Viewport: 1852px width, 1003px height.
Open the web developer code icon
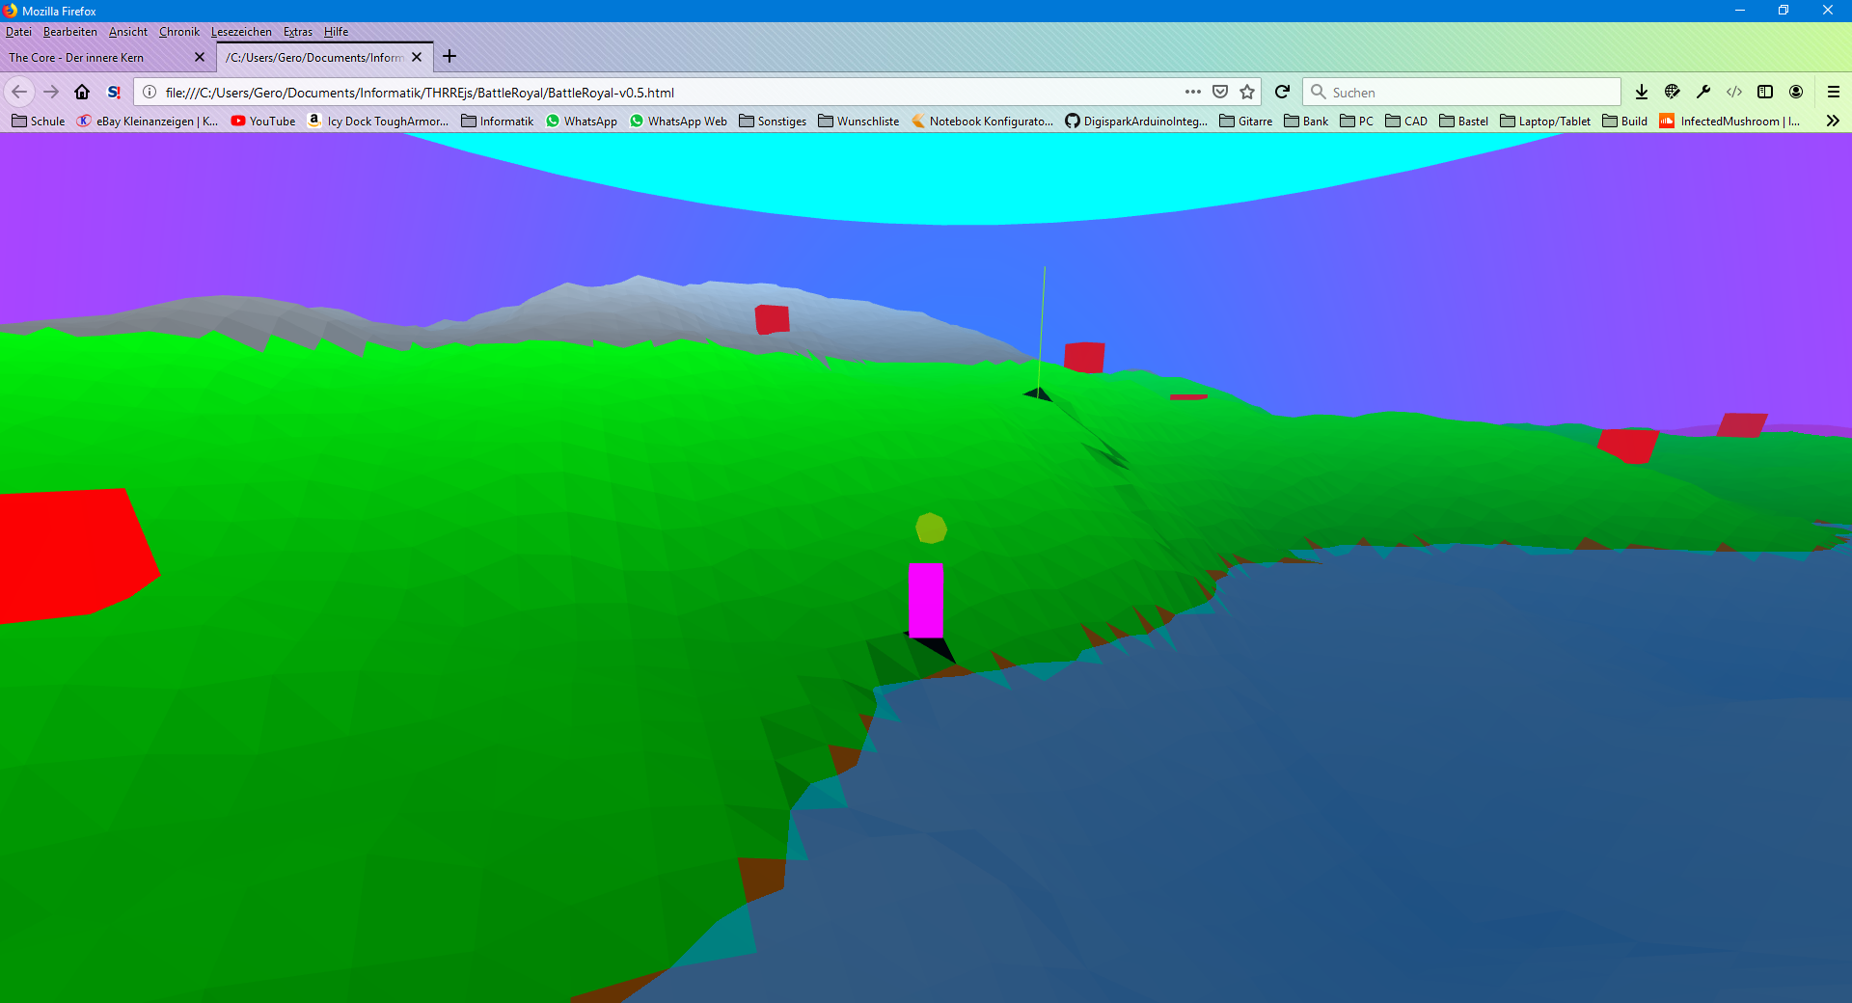pos(1734,92)
